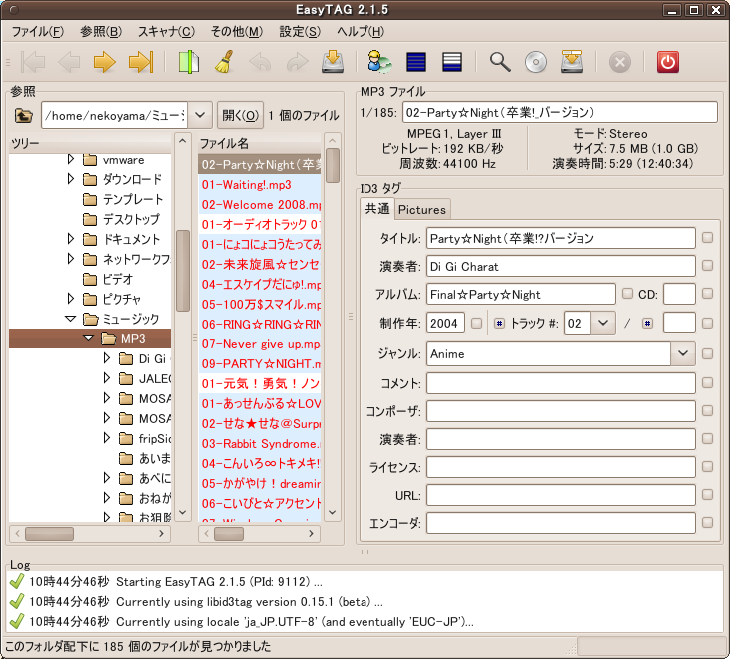Open the スキャナ(C) menu
730x659 pixels.
166,32
